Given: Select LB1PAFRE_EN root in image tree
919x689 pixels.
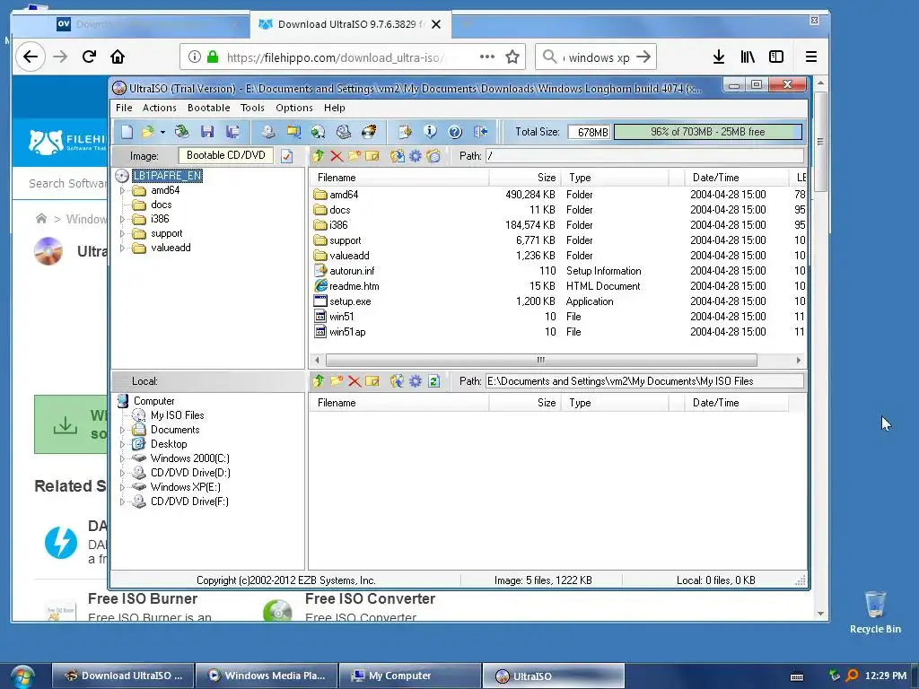Looking at the screenshot, I should pos(167,176).
